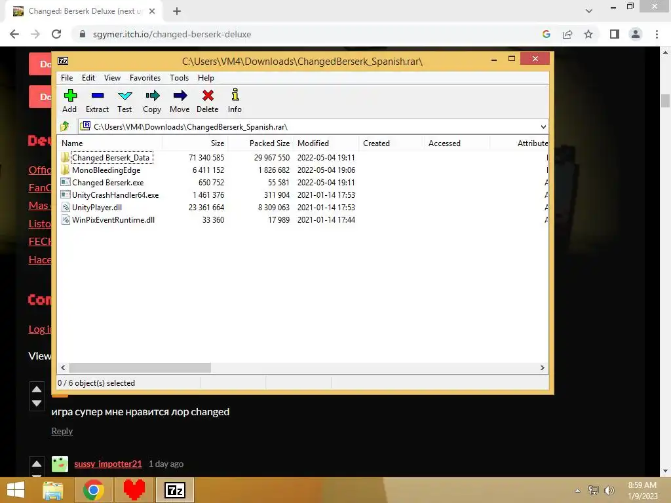This screenshot has width=671, height=503.
Task: Open the View menu
Action: (x=112, y=78)
